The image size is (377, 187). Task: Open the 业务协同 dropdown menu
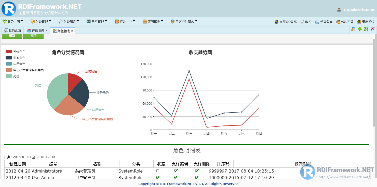point(13,22)
